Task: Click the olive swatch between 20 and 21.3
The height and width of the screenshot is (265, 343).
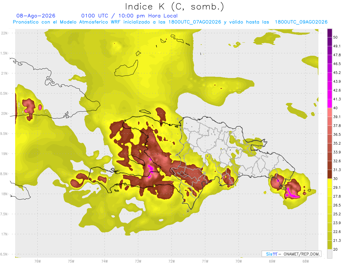Action: click(x=330, y=245)
